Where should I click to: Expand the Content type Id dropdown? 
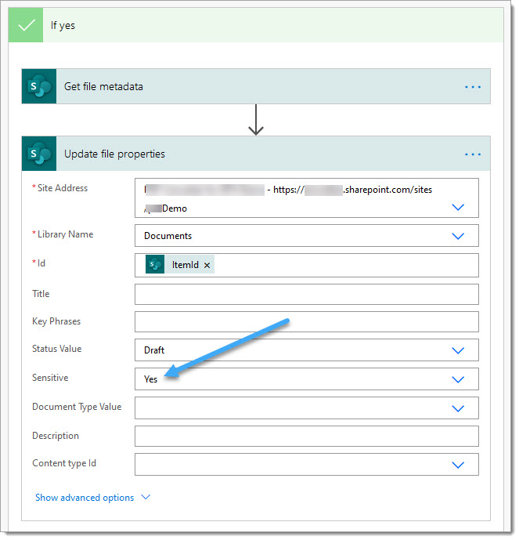tap(459, 465)
